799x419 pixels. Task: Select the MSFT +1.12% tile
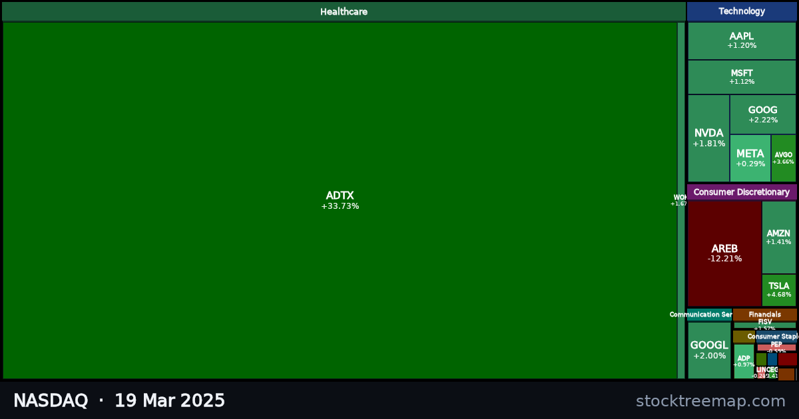(742, 77)
